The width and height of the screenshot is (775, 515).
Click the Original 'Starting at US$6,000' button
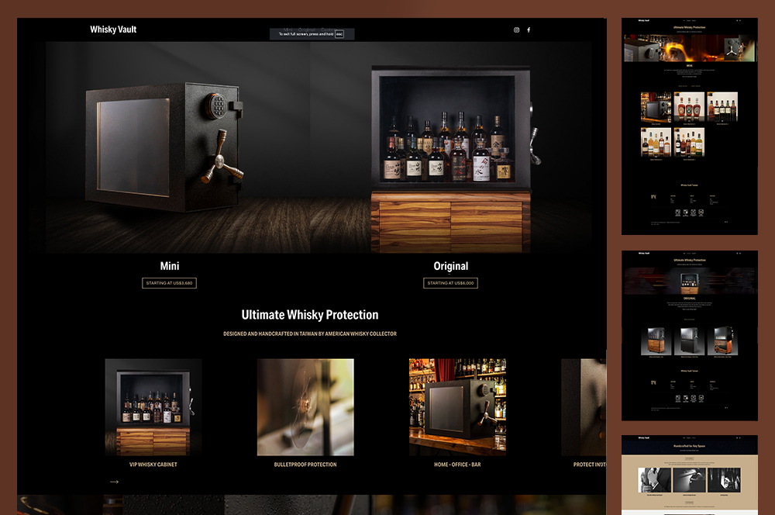450,283
